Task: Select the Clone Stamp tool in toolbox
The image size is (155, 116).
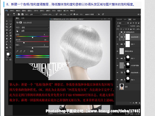Action: point(7,33)
